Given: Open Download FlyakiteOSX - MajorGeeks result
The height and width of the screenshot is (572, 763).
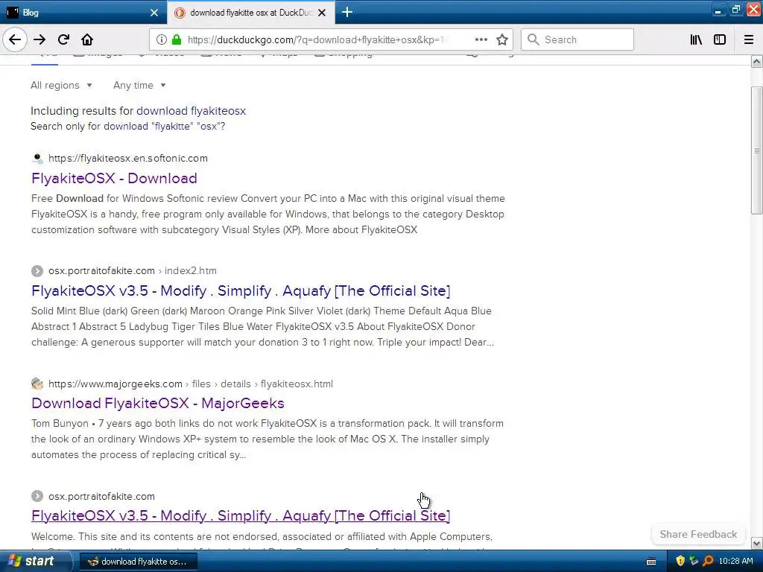Looking at the screenshot, I should pyautogui.click(x=158, y=403).
